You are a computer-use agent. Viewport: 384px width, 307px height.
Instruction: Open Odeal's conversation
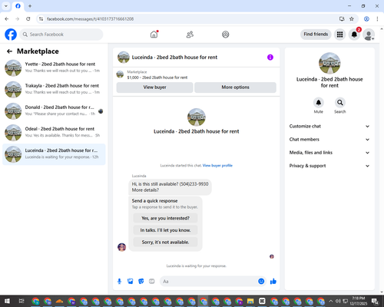coord(54,133)
